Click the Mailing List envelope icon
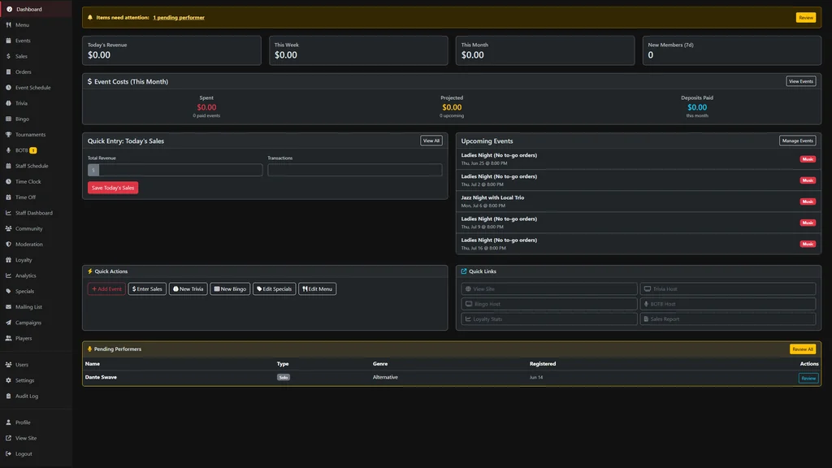 tap(8, 306)
